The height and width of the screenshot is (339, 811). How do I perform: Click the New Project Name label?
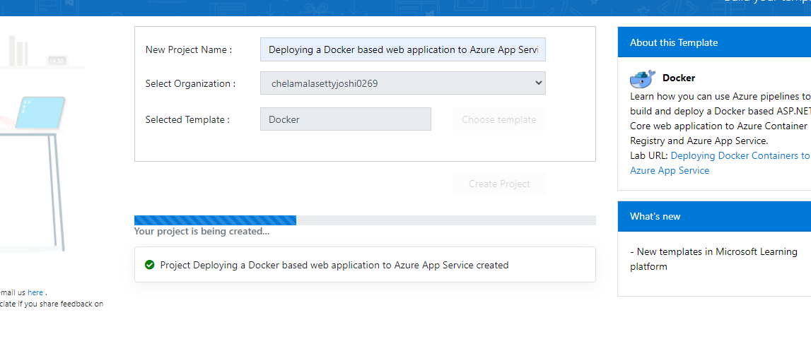[x=188, y=49]
